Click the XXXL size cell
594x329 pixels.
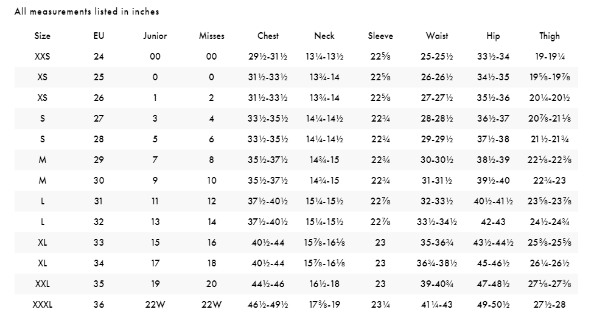43,305
